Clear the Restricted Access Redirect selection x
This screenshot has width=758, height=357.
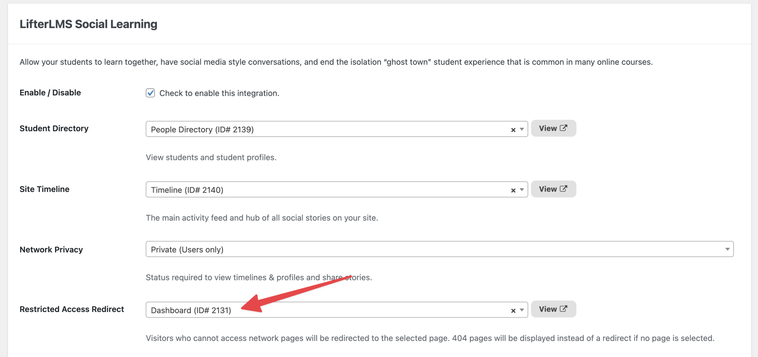[513, 311]
